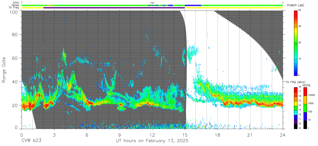Click the TX Freq row label
Viewport: 318px width, 146px height.
coord(14,8)
